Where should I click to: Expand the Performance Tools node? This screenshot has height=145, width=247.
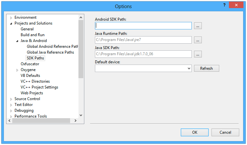[11, 117]
